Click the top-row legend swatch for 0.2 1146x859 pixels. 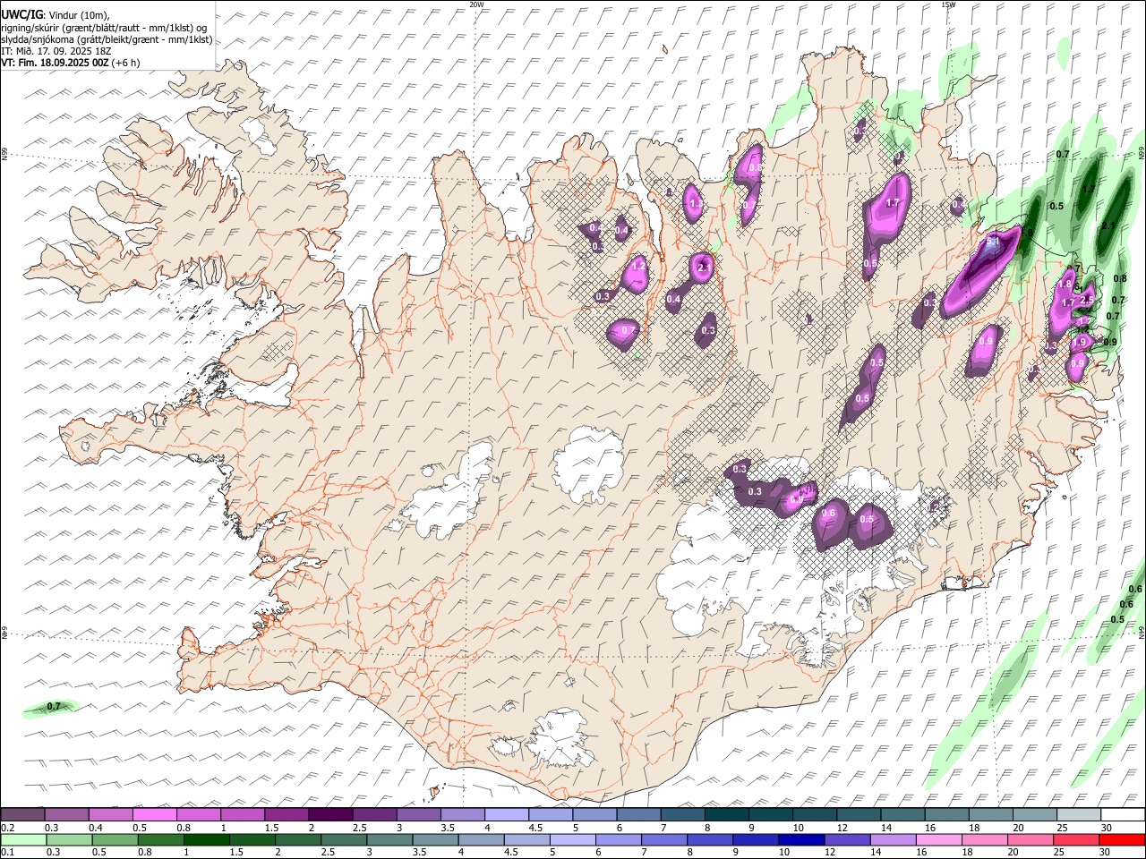pos(23,815)
